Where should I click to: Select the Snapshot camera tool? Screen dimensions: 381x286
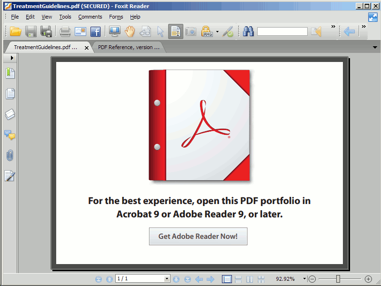coord(191,31)
